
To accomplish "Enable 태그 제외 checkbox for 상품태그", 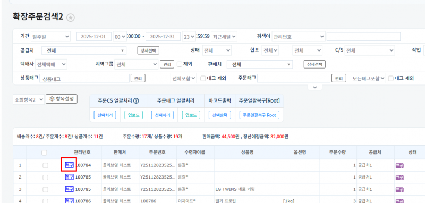I will point(203,78).
